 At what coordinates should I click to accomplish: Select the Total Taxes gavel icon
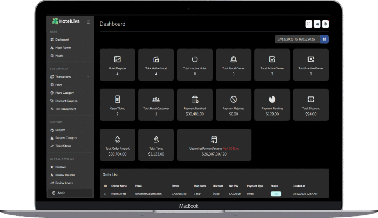tap(156, 139)
